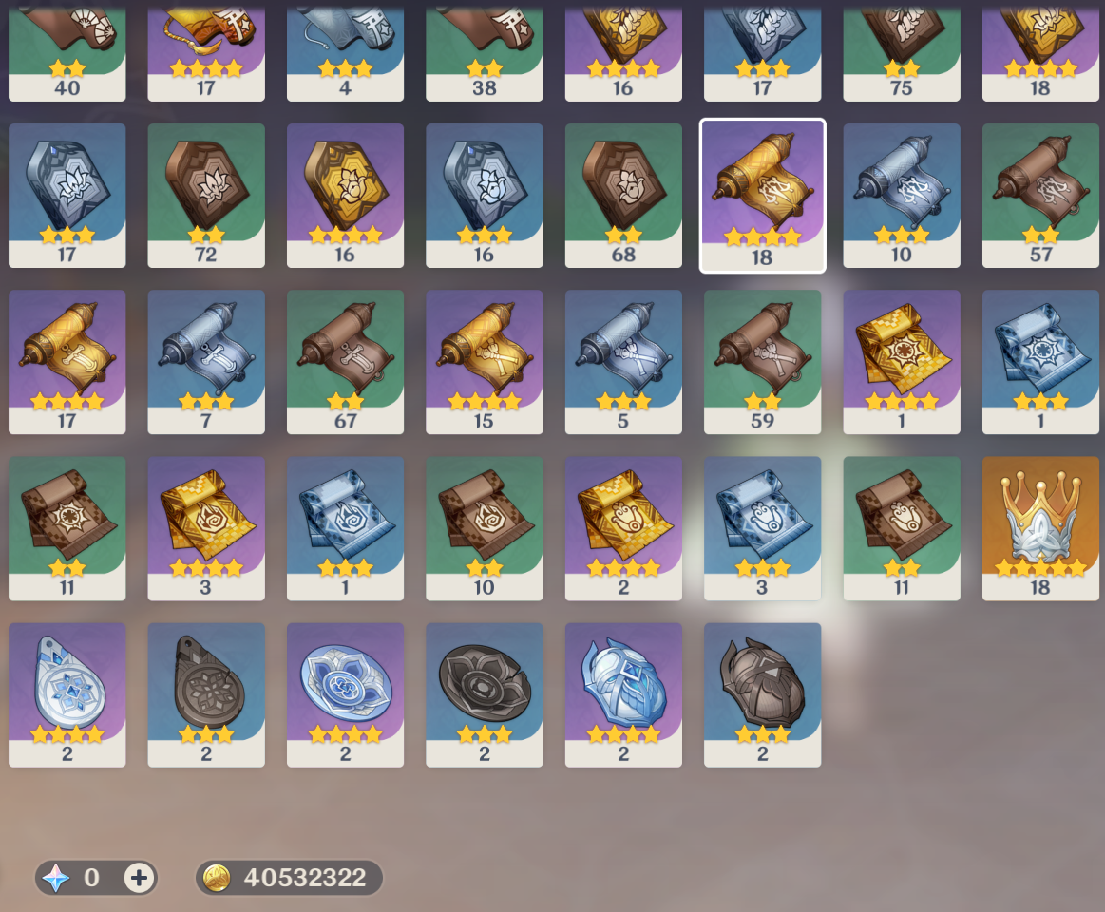Image resolution: width=1105 pixels, height=912 pixels.
Task: Click the Primogem star currency icon
Action: [x=56, y=878]
